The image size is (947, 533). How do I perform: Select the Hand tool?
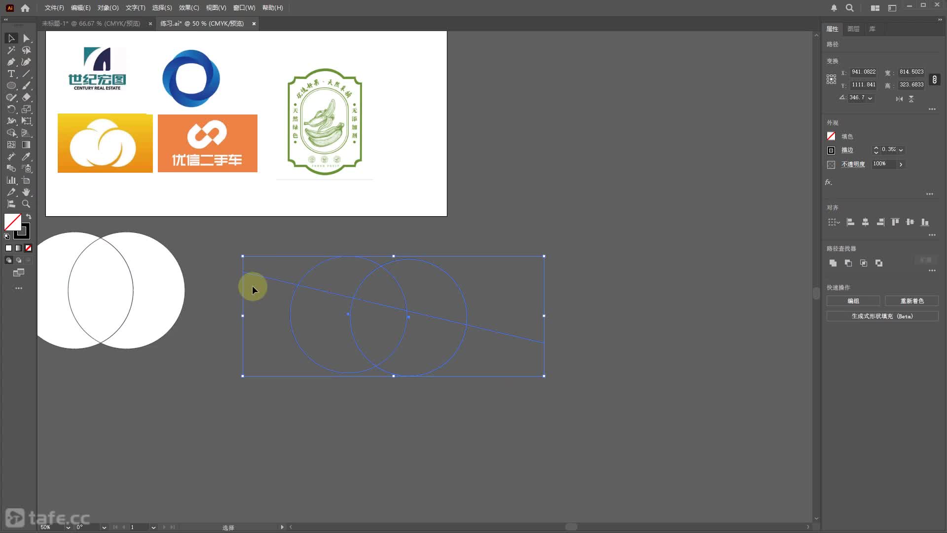click(26, 192)
